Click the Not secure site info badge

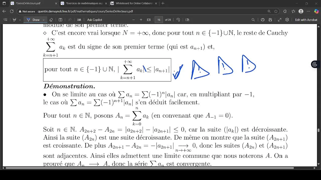(x=27, y=11)
